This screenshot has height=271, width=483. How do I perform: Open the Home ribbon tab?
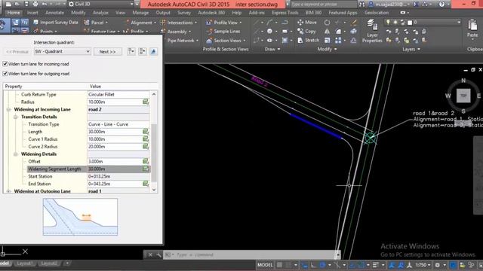pos(14,13)
